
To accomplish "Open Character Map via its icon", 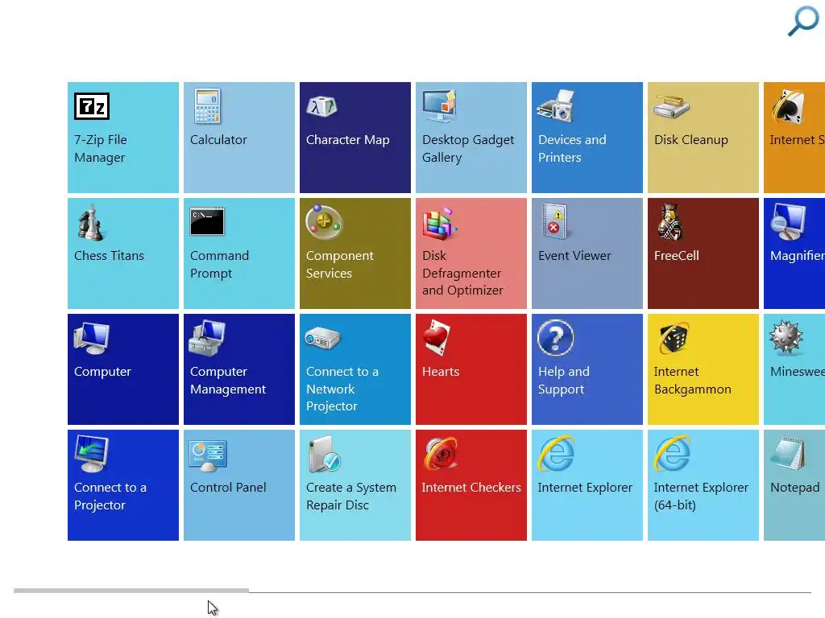I will pyautogui.click(x=321, y=107).
